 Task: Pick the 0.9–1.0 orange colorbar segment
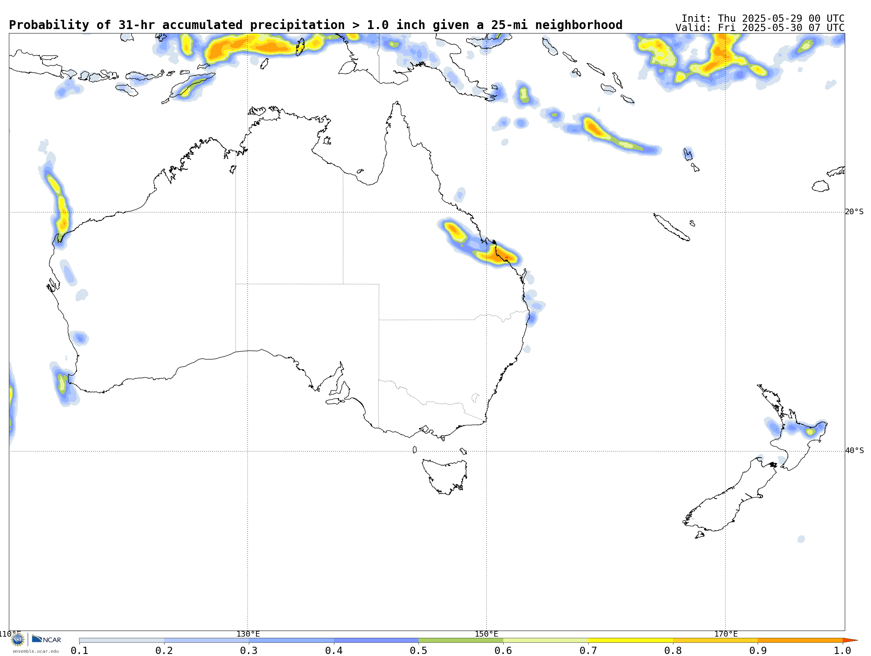[800, 640]
